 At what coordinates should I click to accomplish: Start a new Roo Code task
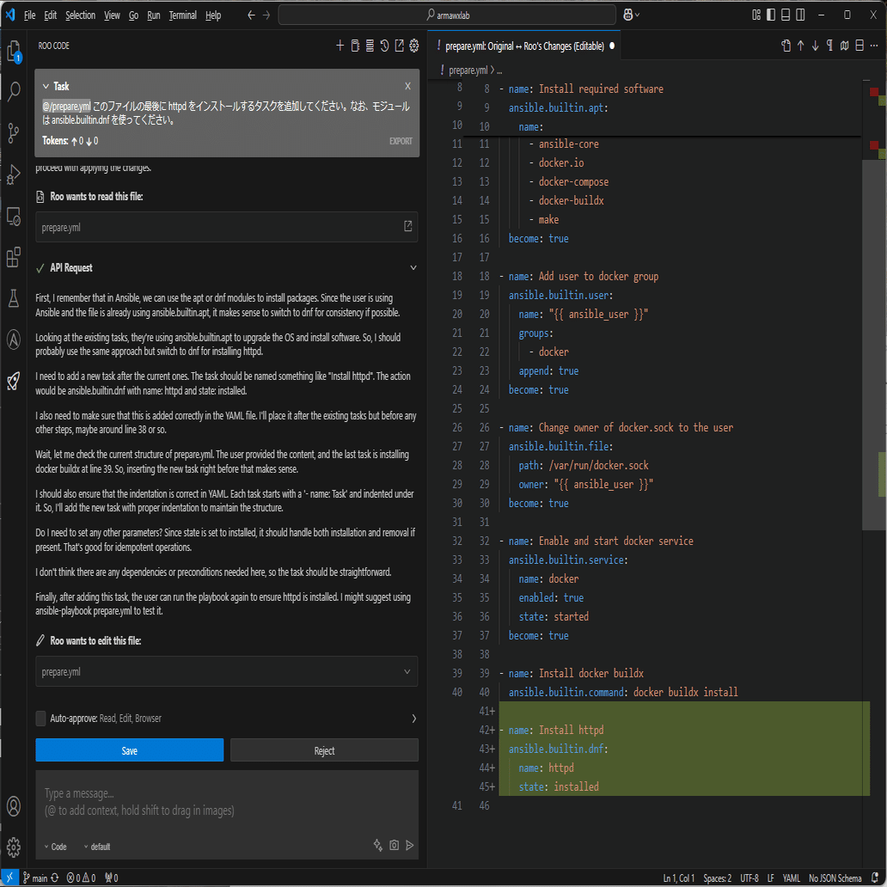(x=340, y=46)
